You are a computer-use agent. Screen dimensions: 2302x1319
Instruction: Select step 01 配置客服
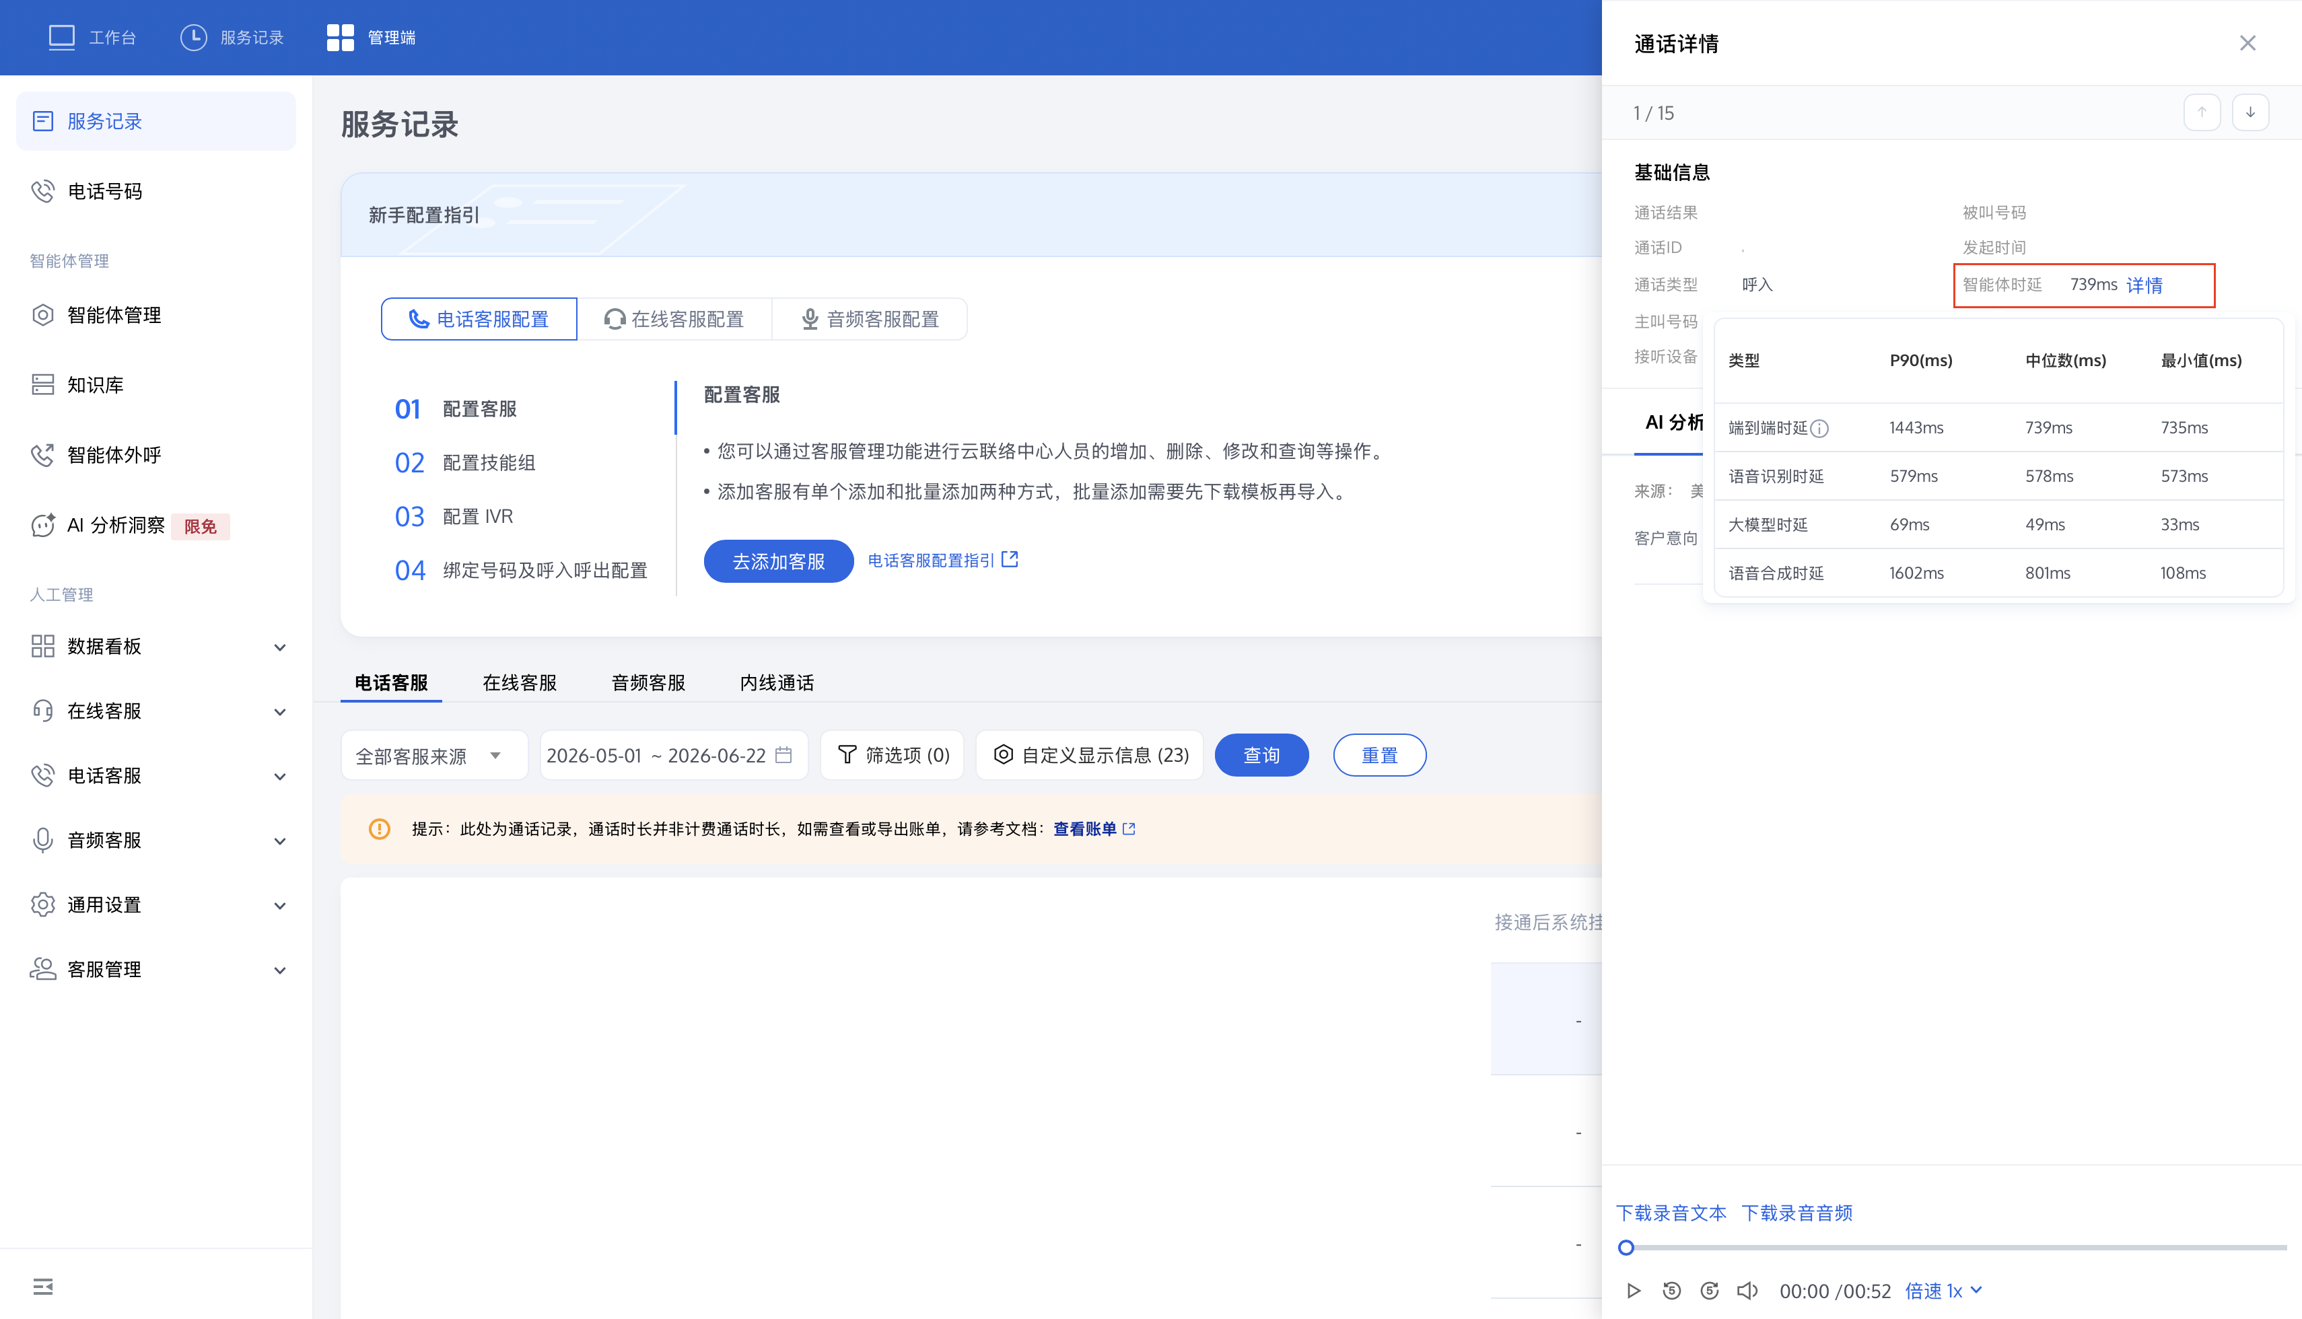click(456, 409)
